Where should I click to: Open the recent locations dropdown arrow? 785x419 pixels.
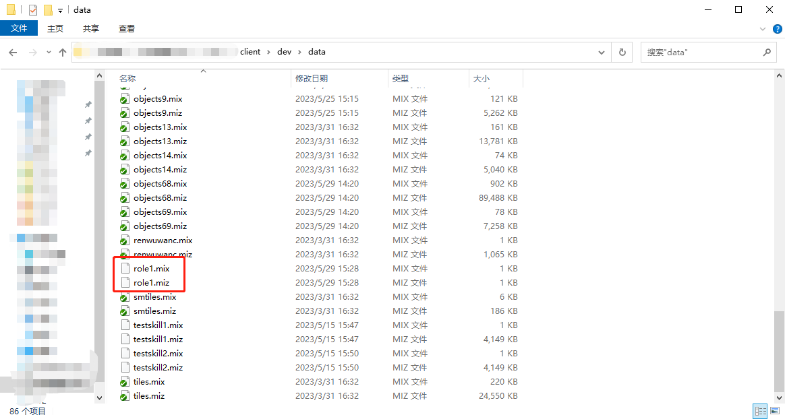pyautogui.click(x=49, y=52)
